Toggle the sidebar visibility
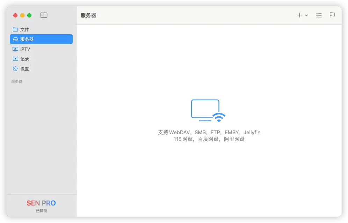Image resolution: width=348 pixels, height=223 pixels. (x=44, y=15)
